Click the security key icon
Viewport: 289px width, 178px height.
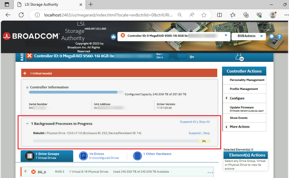click(192, 57)
